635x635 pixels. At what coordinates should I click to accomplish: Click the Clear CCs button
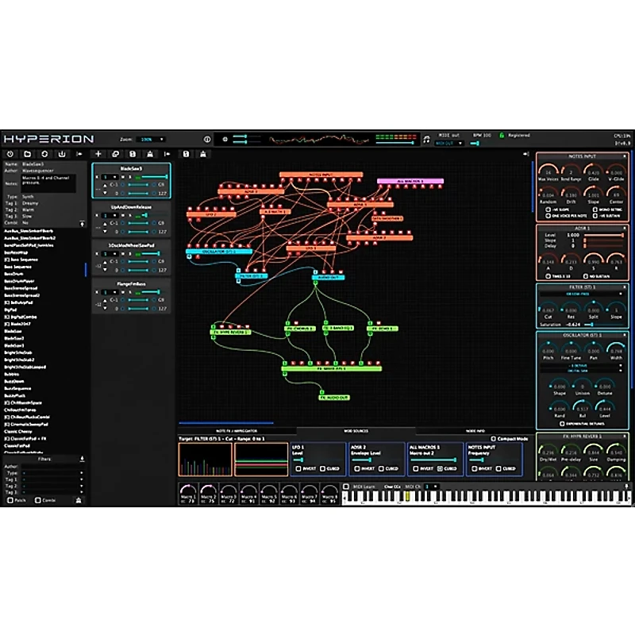click(x=390, y=487)
